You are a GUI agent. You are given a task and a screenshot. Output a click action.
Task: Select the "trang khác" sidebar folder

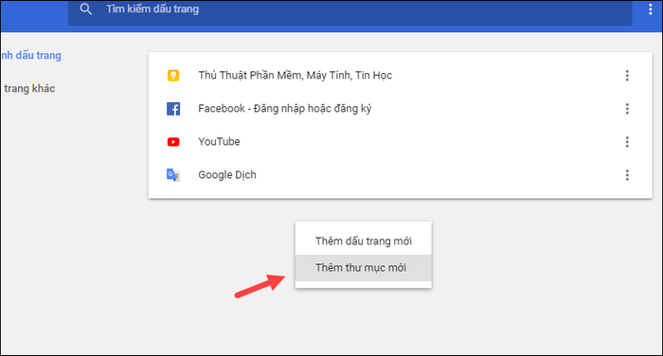tap(29, 88)
